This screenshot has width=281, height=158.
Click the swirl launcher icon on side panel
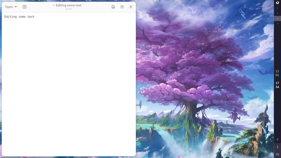pos(277,3)
